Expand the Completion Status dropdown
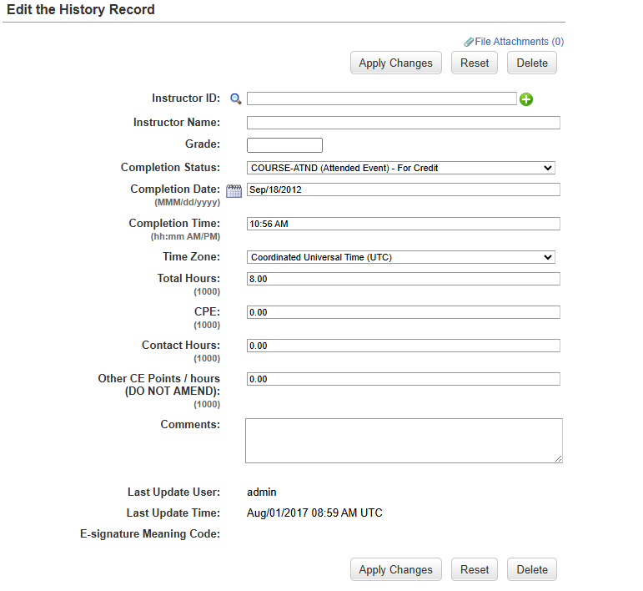 pos(401,168)
